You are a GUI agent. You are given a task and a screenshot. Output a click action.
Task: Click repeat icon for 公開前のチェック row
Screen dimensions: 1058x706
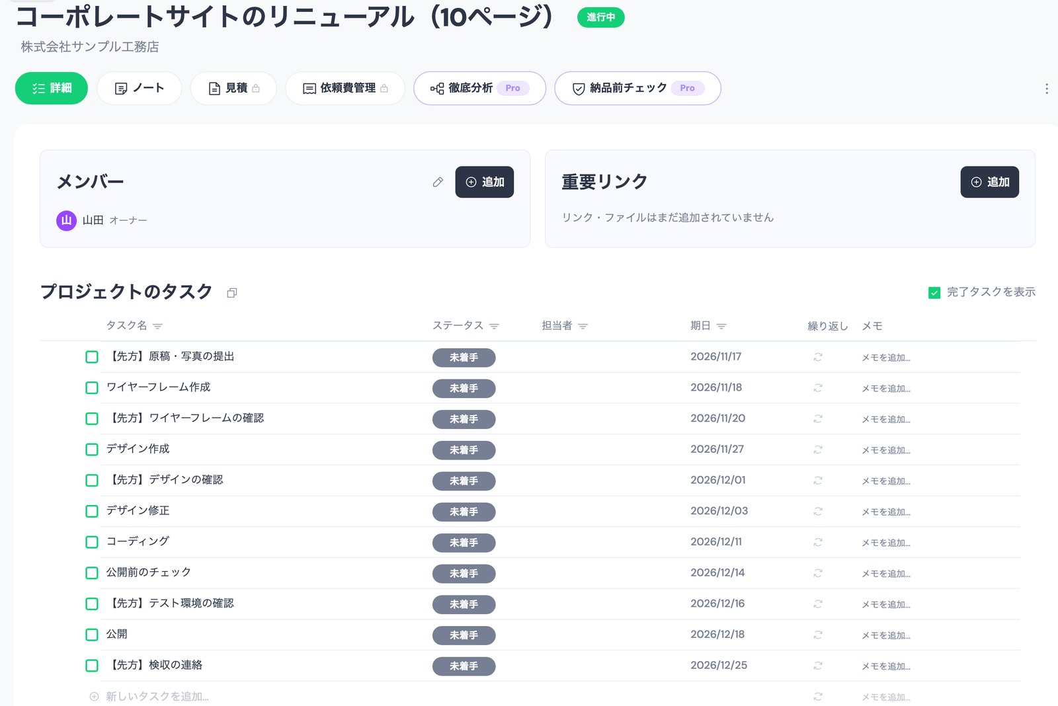point(818,573)
